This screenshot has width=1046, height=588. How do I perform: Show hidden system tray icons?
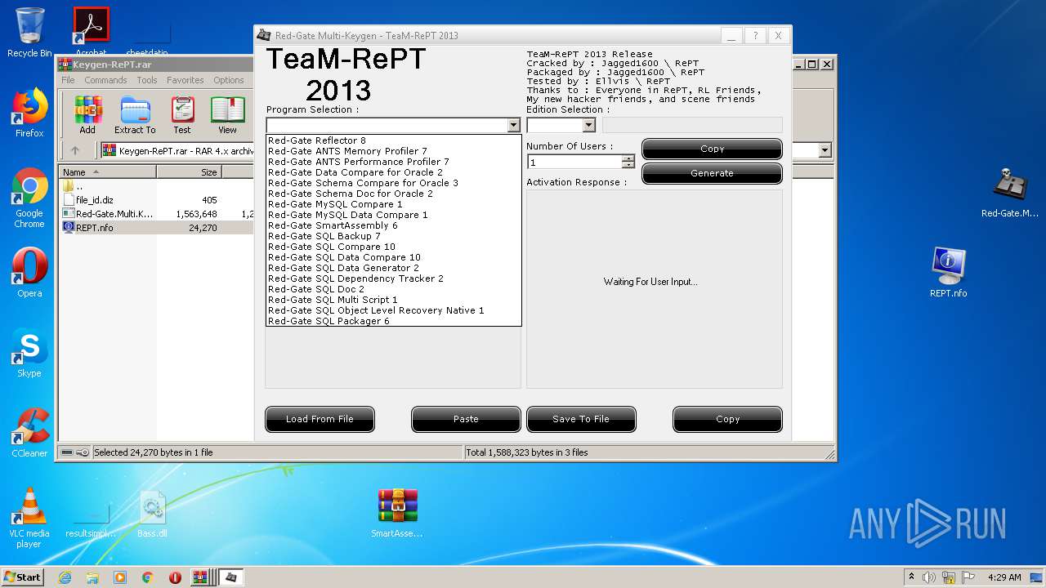coord(911,577)
